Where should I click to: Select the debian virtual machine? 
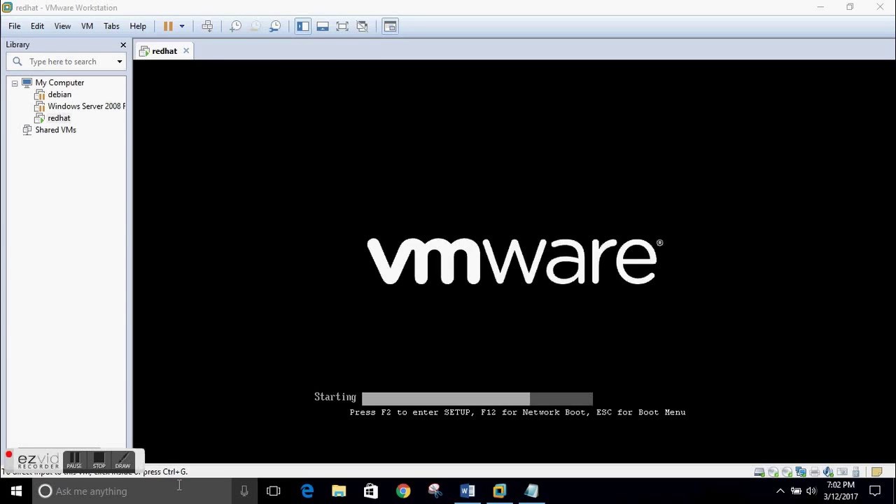click(x=59, y=94)
